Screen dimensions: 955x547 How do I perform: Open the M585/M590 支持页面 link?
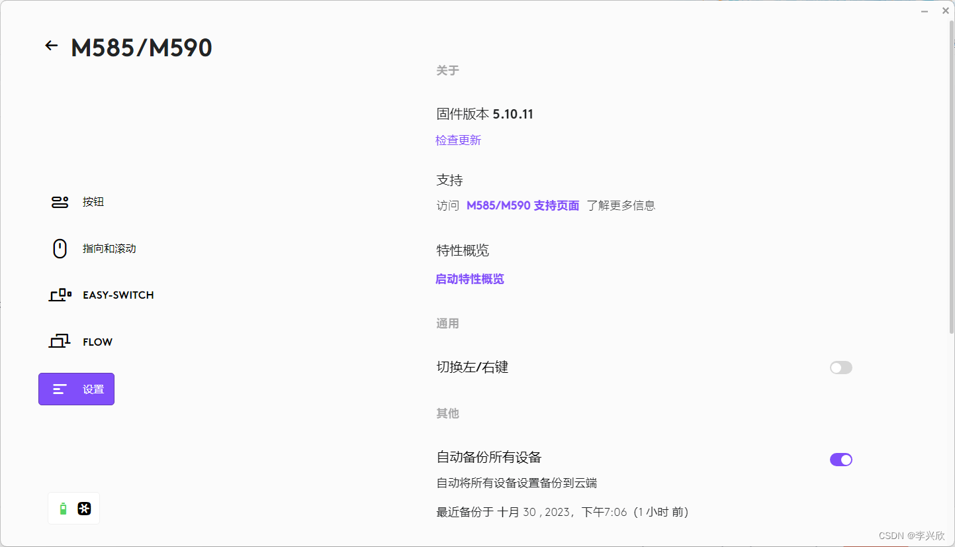pyautogui.click(x=523, y=206)
